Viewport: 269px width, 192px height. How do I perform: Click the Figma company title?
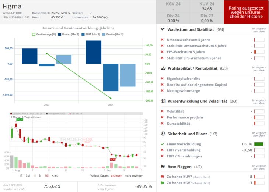(x=12, y=6)
